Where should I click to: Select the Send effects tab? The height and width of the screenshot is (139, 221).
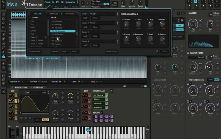pos(210,80)
